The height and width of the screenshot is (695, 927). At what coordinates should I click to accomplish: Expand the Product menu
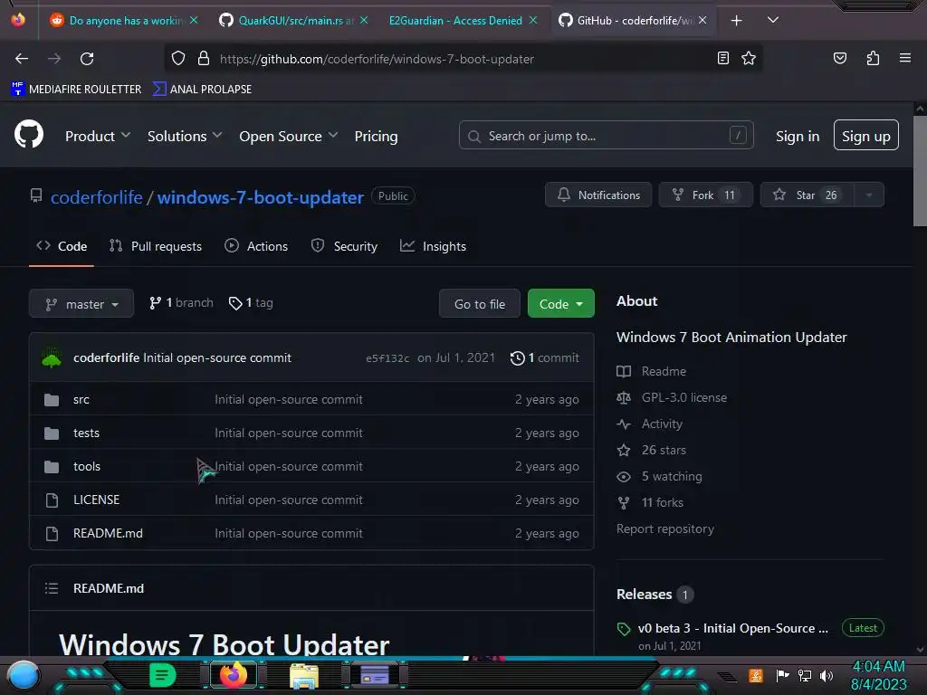[x=98, y=136]
